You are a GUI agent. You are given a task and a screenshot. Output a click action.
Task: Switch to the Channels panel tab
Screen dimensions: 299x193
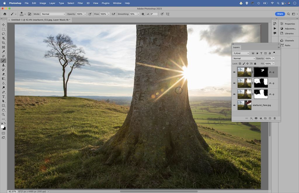tap(289, 40)
